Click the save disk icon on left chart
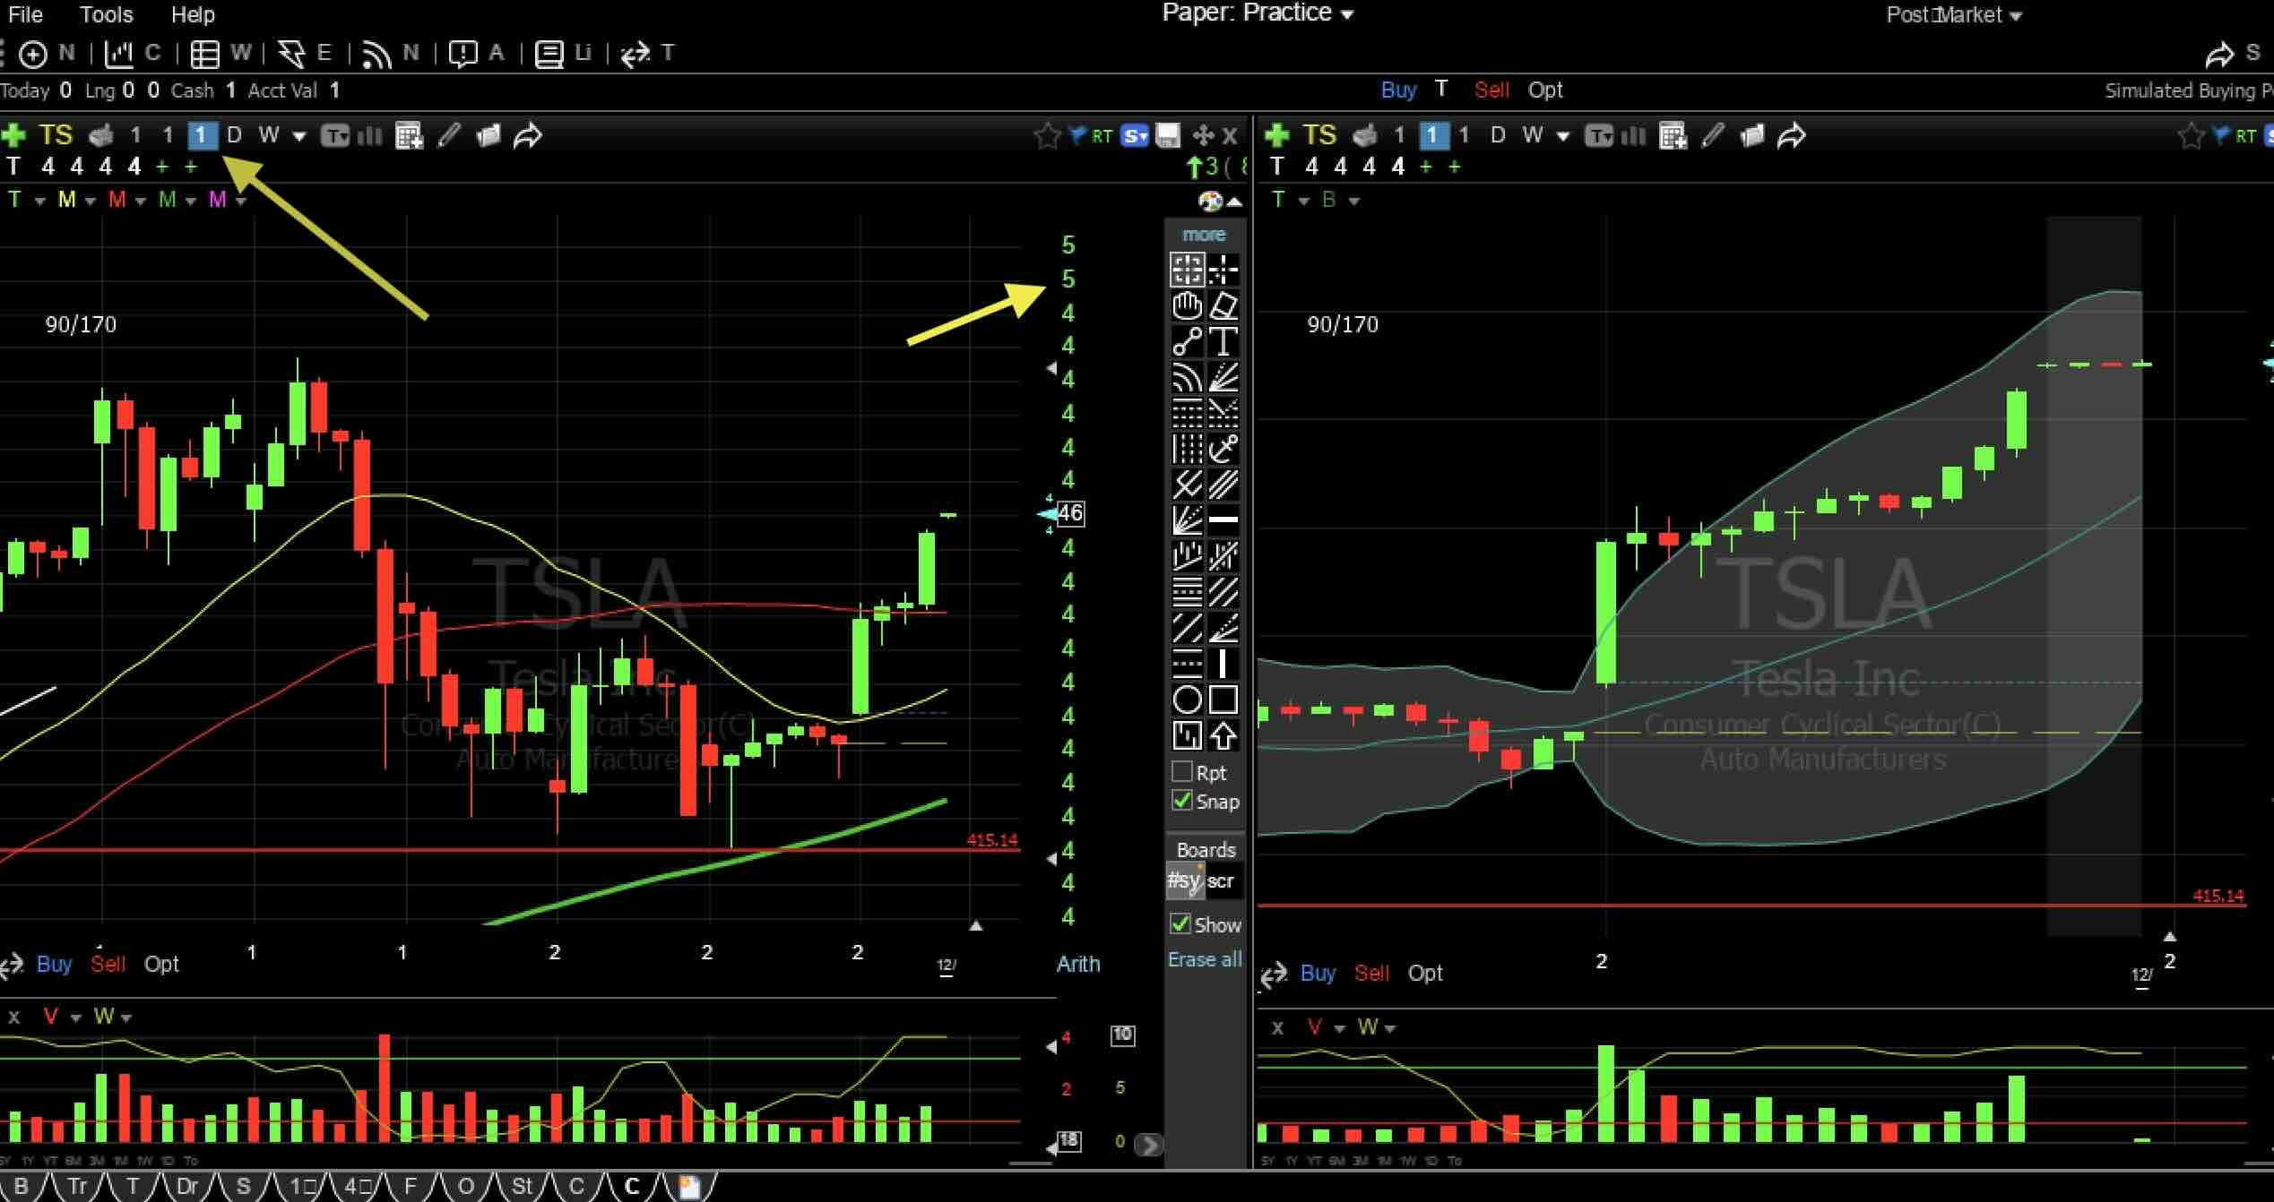 point(1167,136)
